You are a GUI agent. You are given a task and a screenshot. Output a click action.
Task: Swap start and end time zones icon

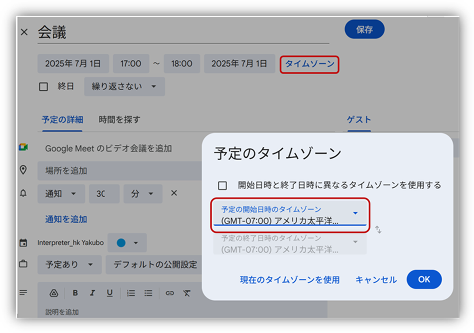(x=378, y=229)
